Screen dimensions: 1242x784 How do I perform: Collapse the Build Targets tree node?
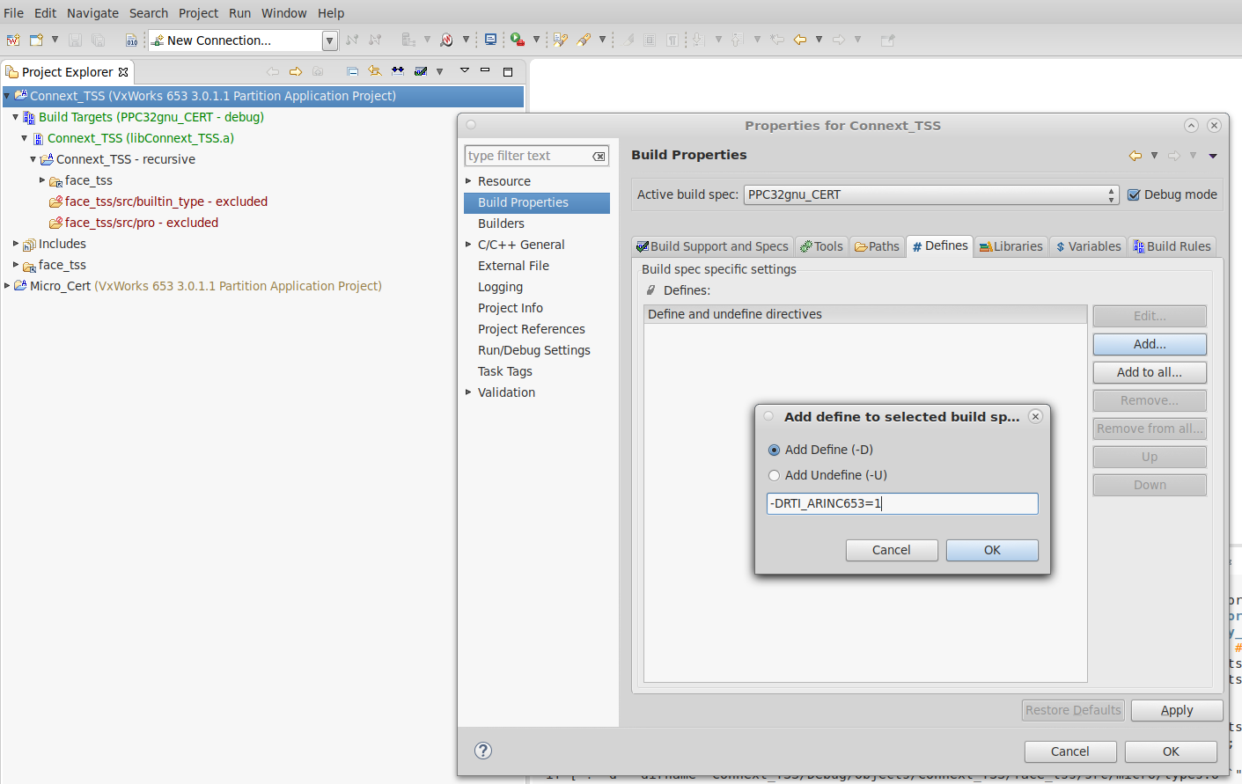tap(16, 117)
